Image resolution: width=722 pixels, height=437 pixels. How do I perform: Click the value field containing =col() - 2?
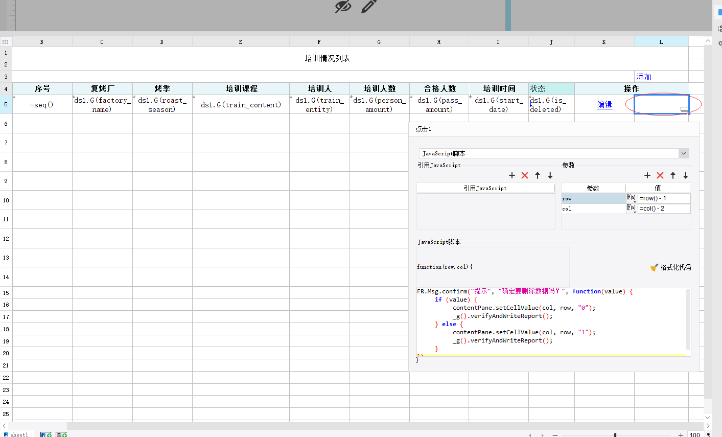[664, 209]
